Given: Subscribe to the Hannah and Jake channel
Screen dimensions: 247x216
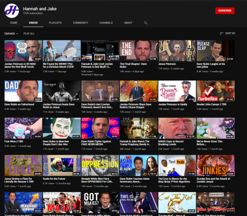Looking at the screenshot, I should [x=225, y=11].
